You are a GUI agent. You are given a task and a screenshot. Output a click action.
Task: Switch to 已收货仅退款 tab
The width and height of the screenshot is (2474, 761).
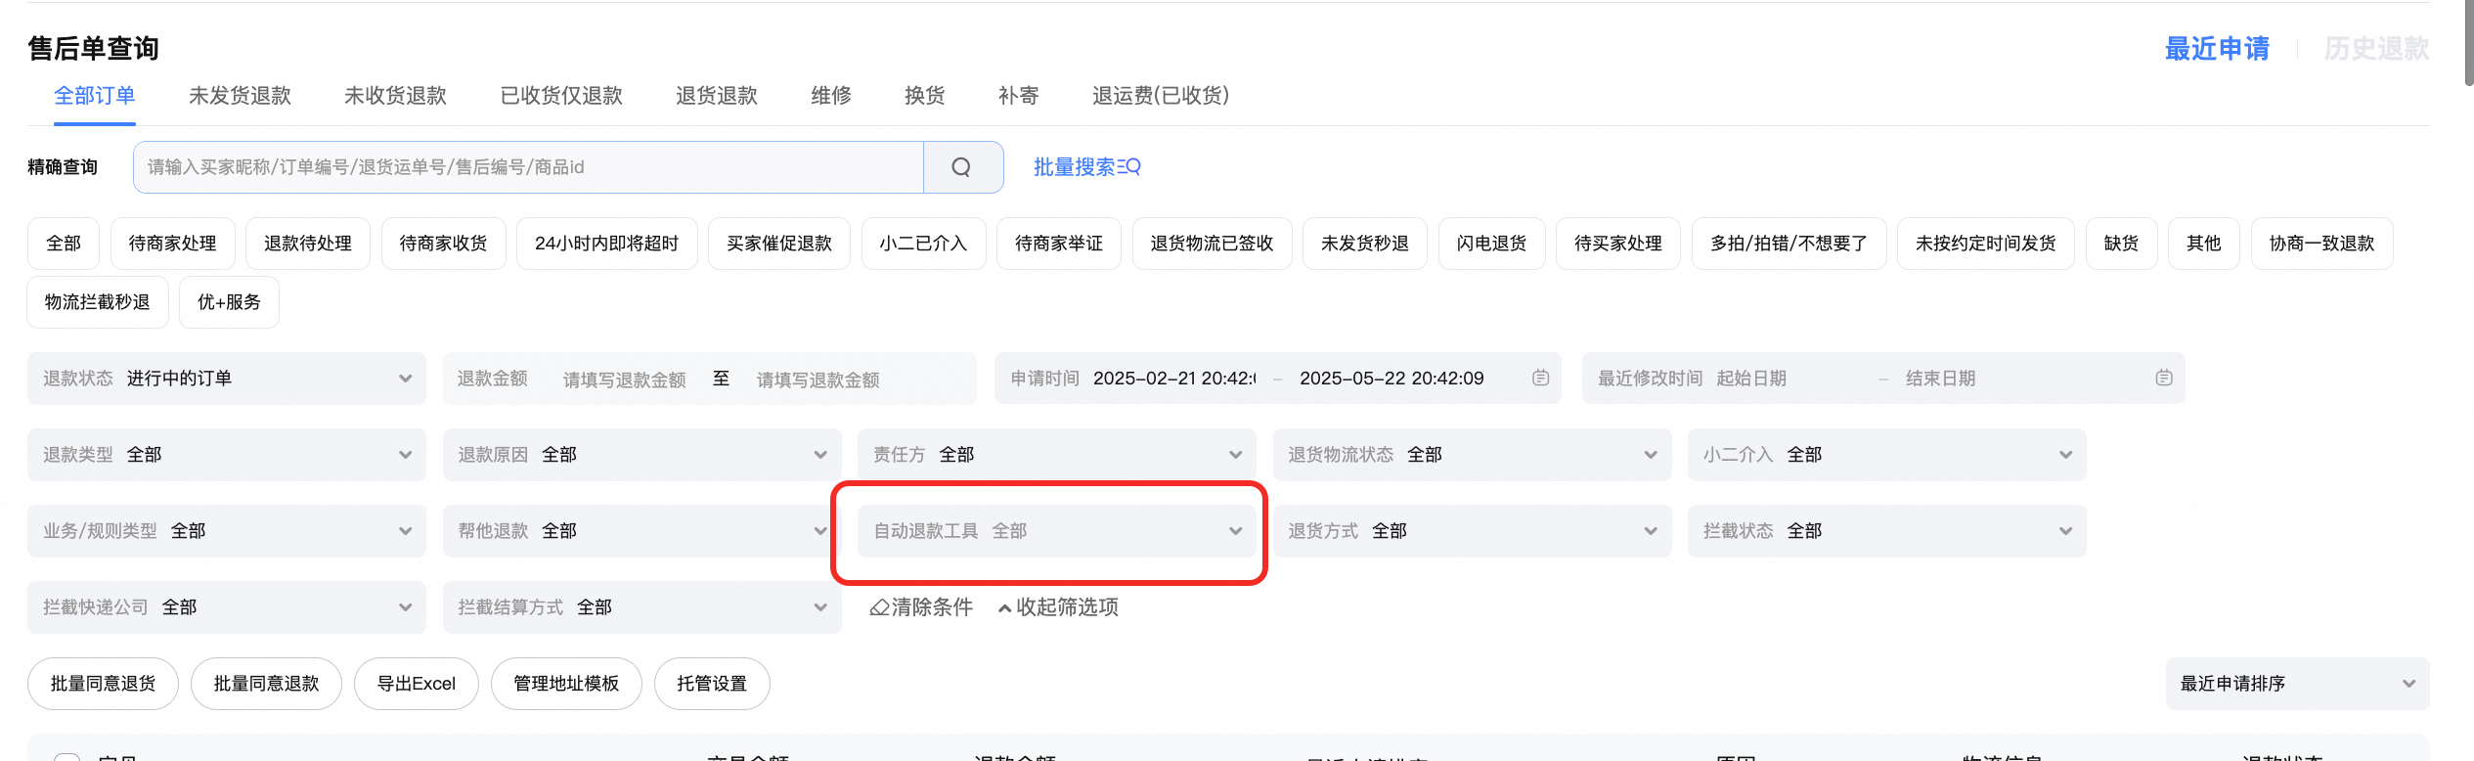click(561, 96)
